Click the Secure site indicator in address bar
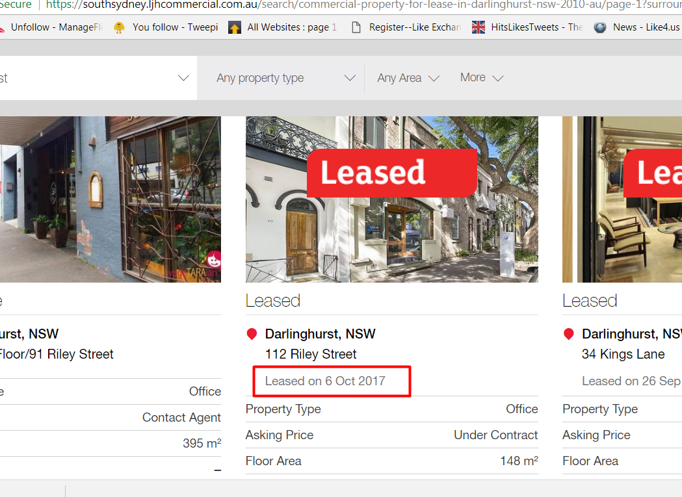The height and width of the screenshot is (497, 682). coord(16,5)
